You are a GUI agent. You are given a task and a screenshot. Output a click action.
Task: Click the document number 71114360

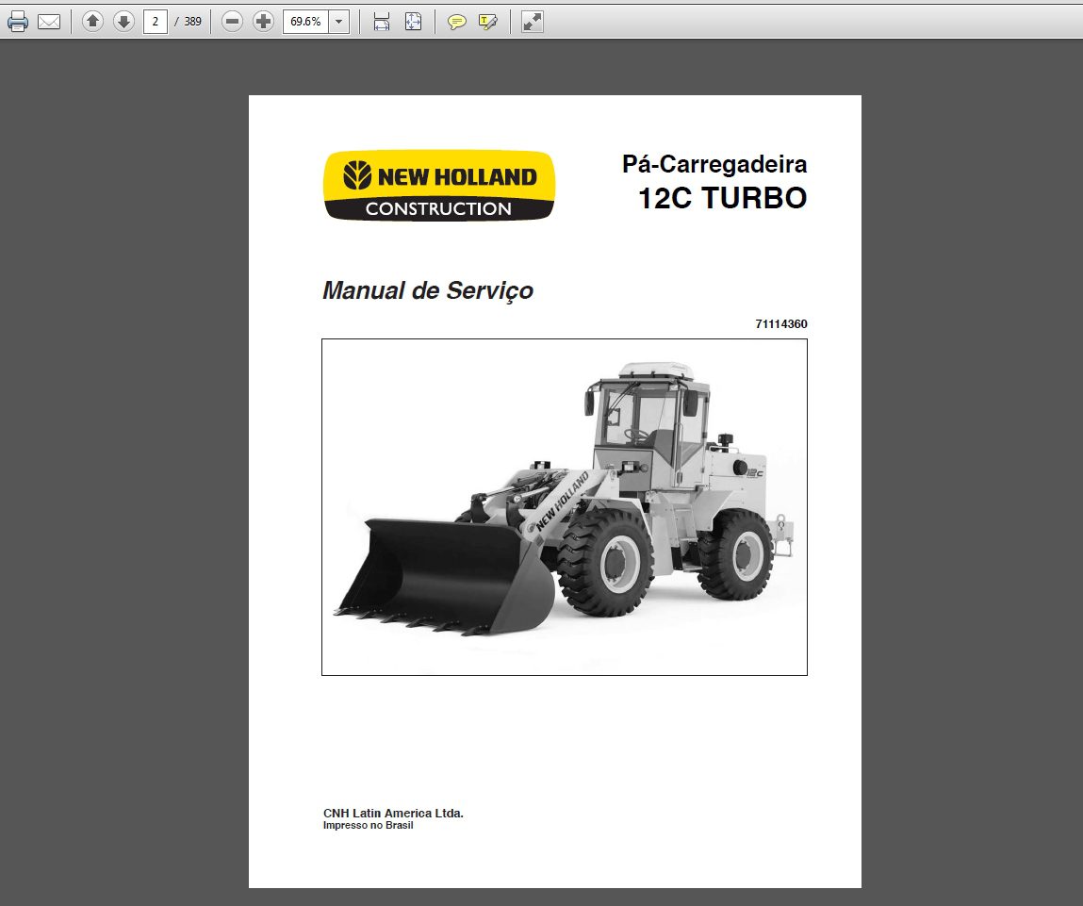[x=781, y=323]
